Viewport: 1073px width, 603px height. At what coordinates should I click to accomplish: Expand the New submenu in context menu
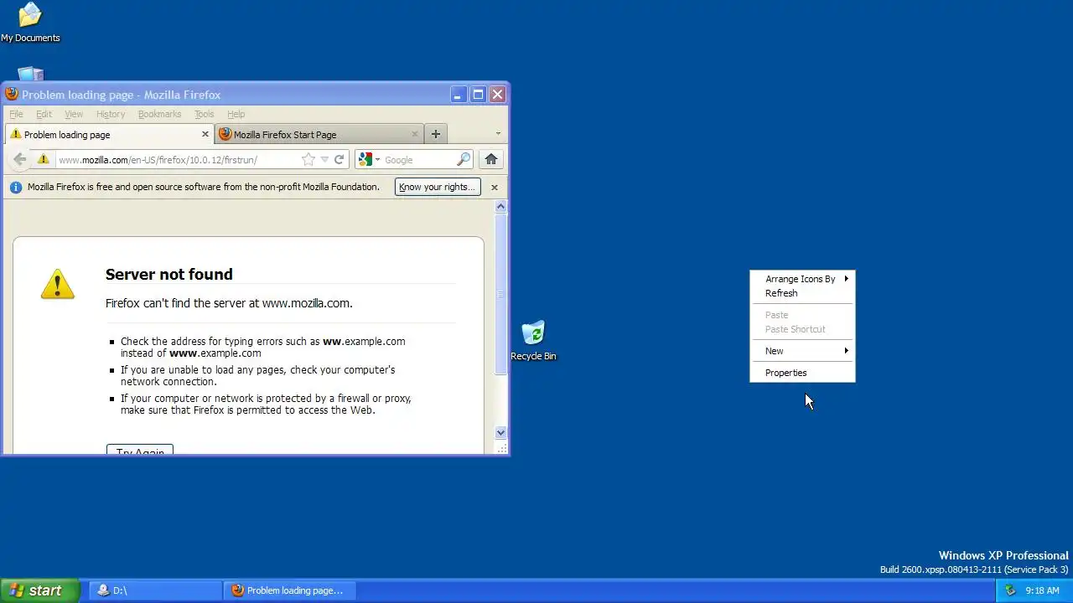click(x=802, y=351)
